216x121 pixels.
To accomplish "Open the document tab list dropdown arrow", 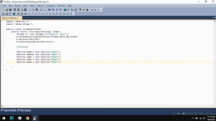I will coord(213,17).
